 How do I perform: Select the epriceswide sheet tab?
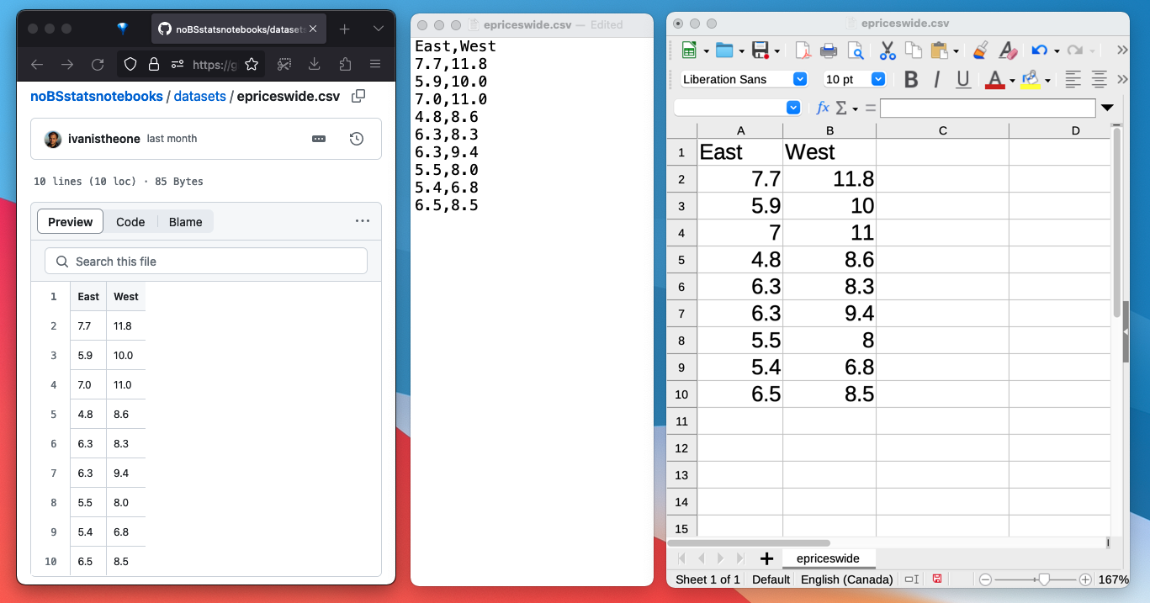pyautogui.click(x=829, y=558)
